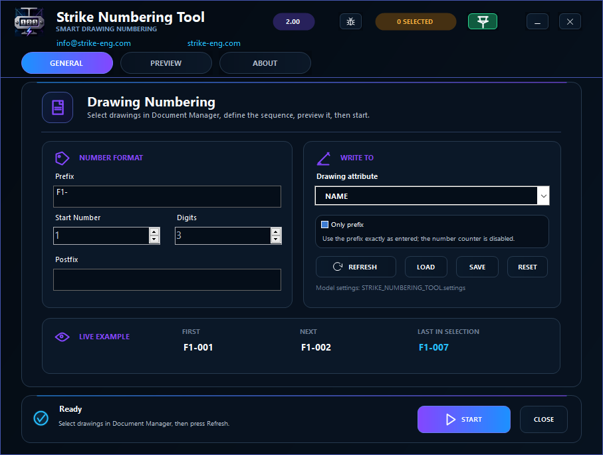This screenshot has width=603, height=455.
Task: Focus the Prefix input field
Action: click(167, 196)
